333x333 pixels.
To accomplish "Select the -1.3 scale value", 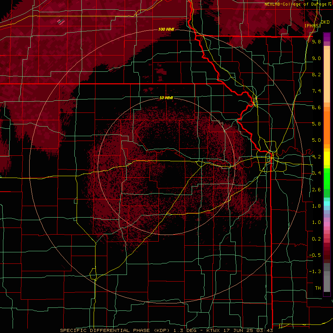I will point(315,272).
